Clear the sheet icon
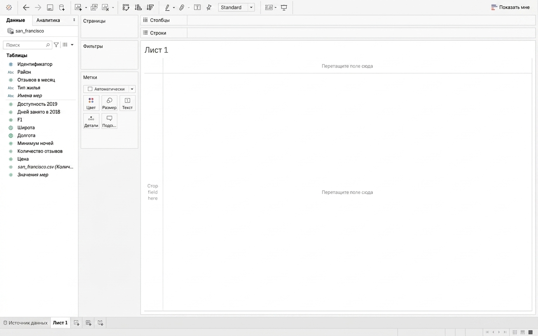The height and width of the screenshot is (336, 538). [105, 7]
